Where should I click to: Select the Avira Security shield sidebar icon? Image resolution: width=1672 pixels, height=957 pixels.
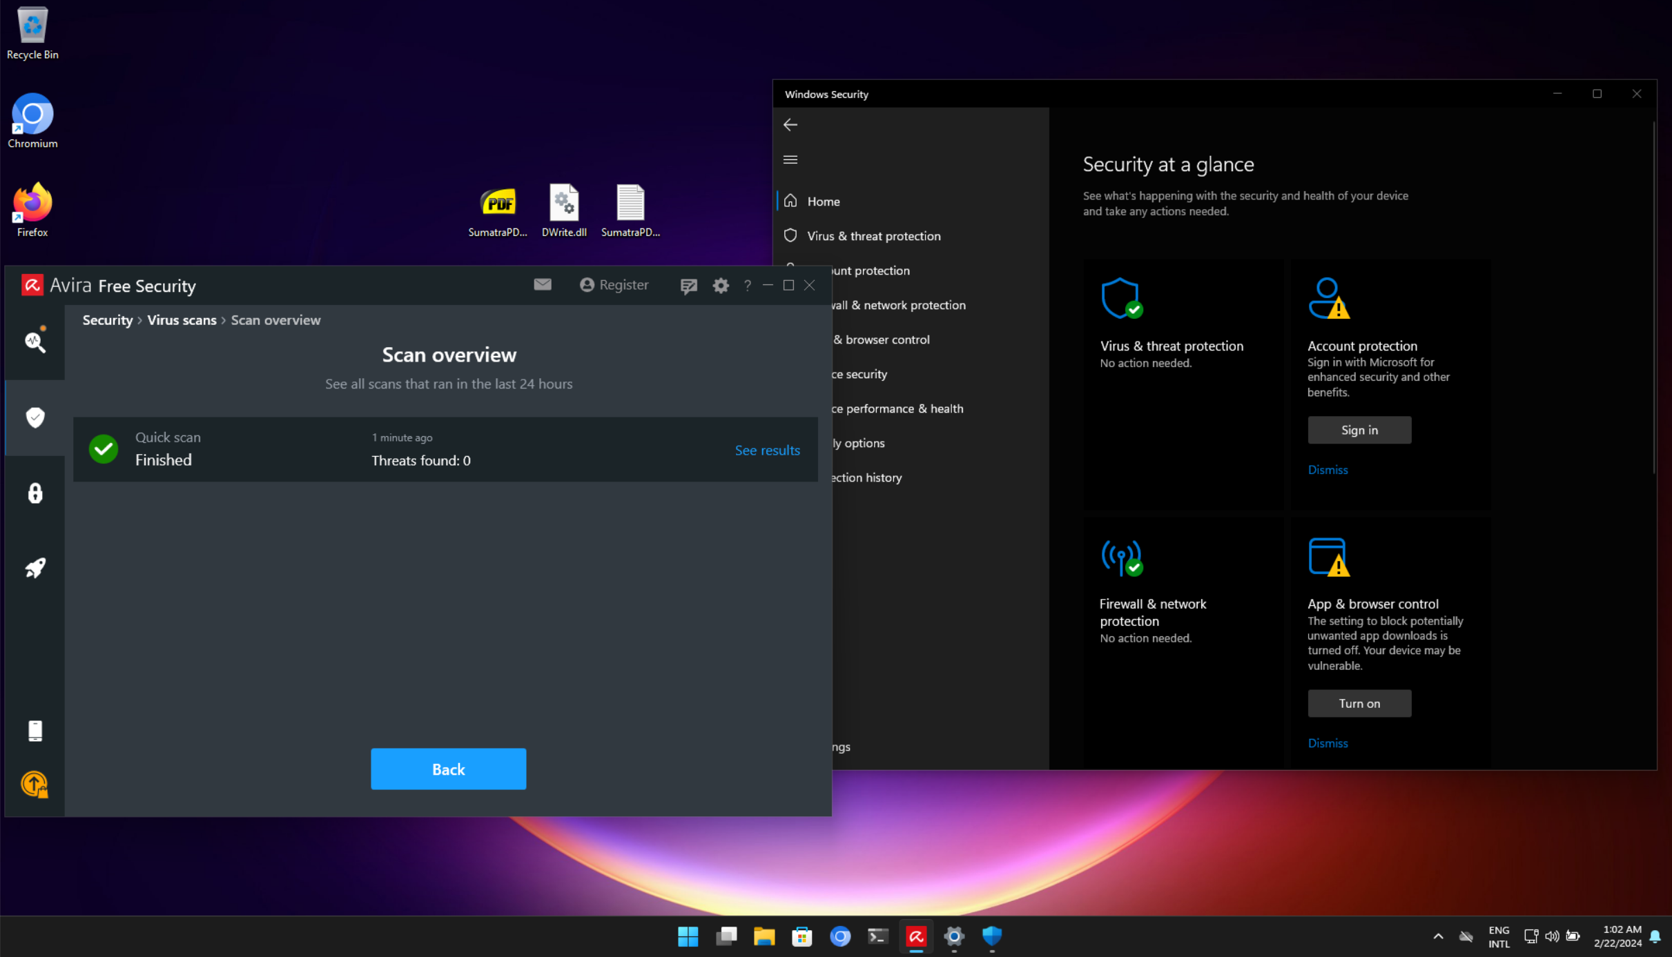click(x=35, y=417)
